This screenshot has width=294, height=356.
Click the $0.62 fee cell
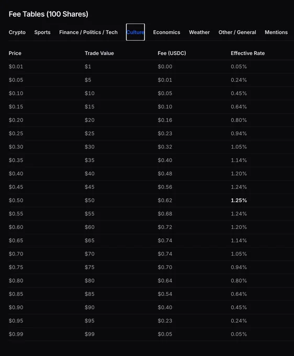[x=165, y=200]
